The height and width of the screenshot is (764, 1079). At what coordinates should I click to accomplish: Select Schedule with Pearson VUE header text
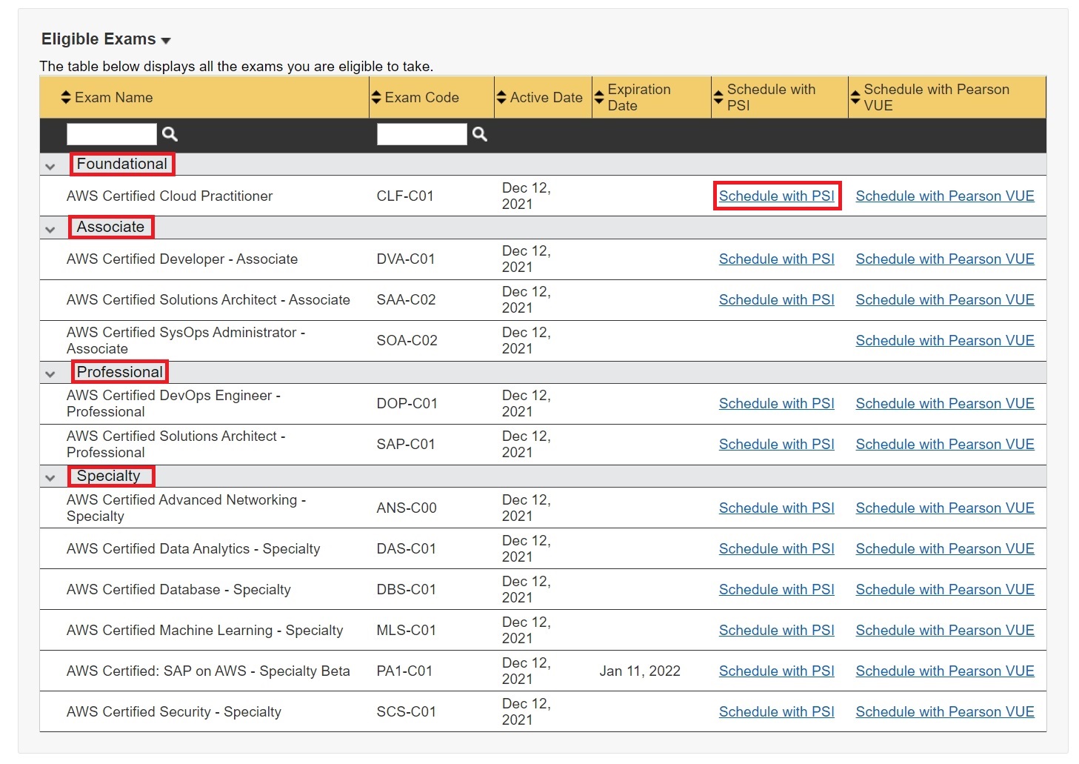tap(937, 97)
